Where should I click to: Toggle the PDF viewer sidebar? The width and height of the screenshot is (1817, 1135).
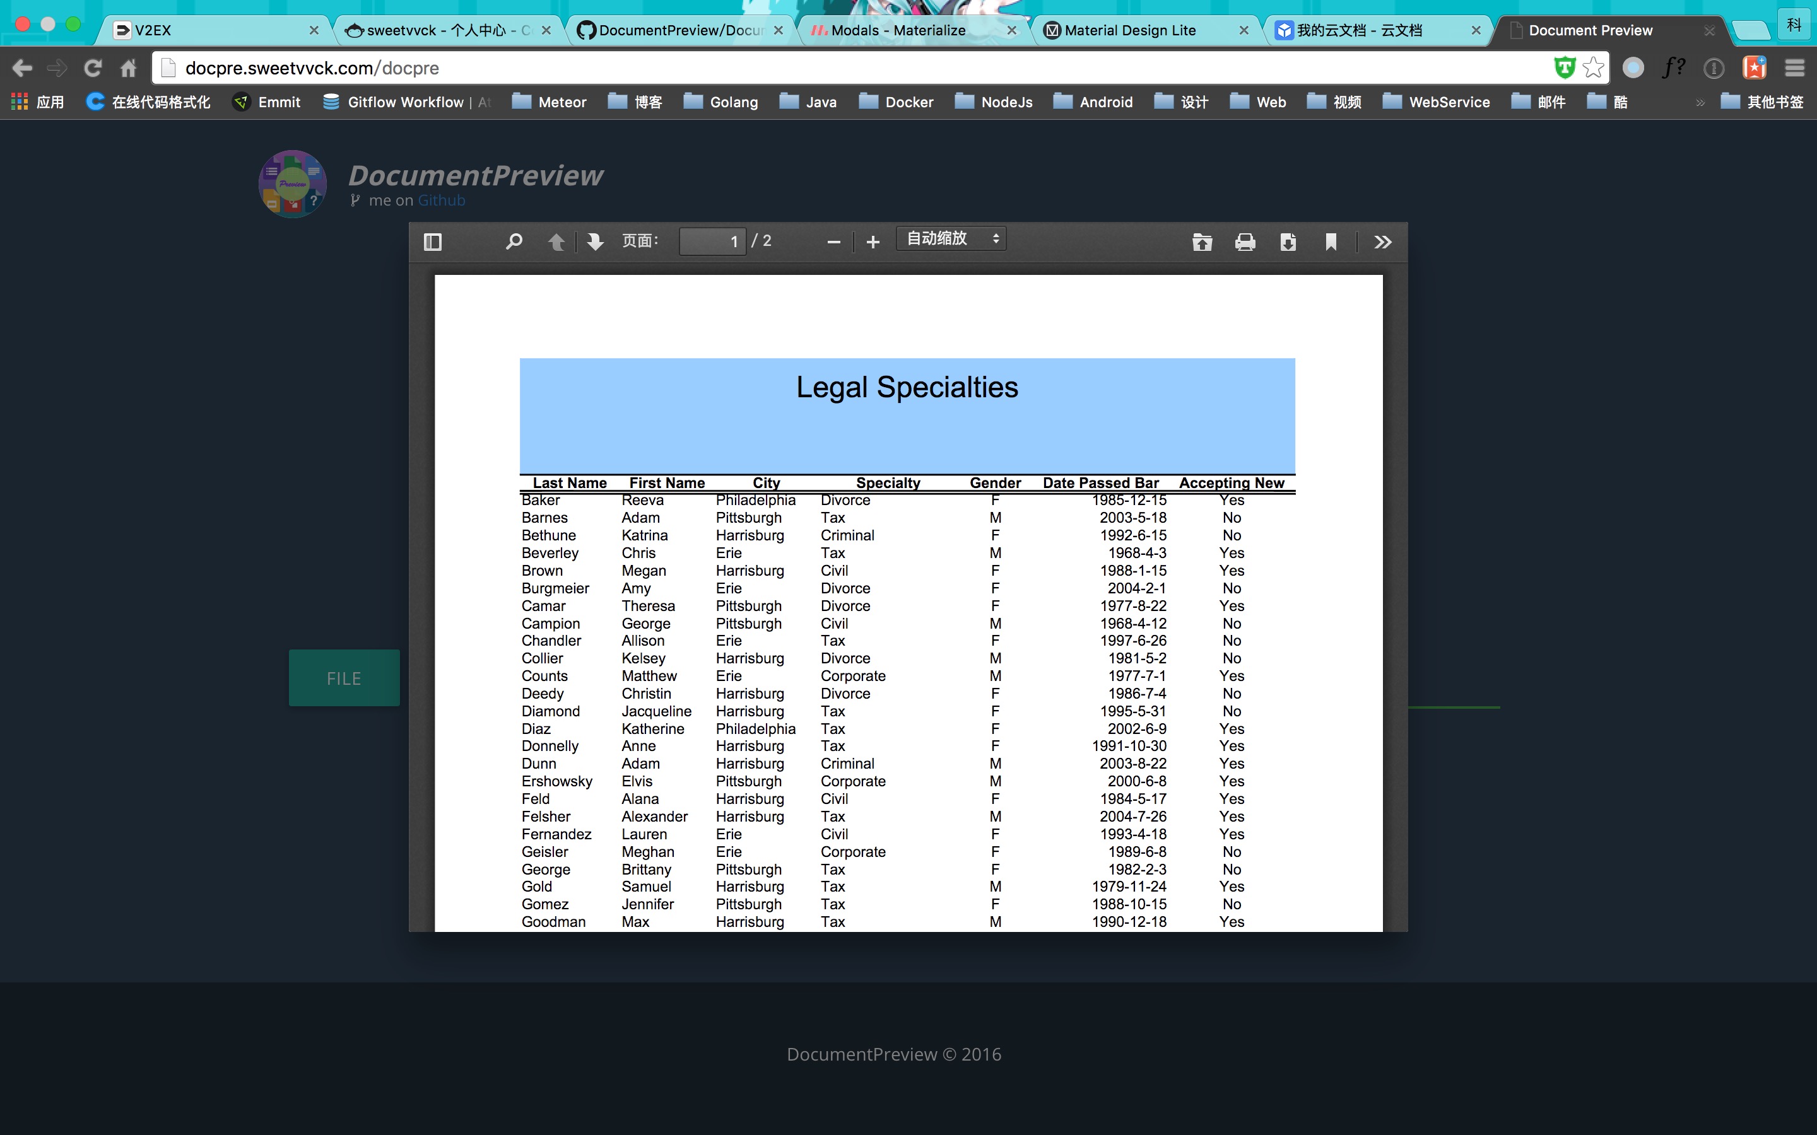pos(432,242)
